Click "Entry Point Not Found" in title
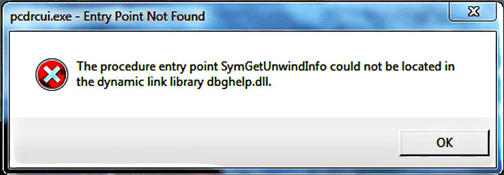 [x=144, y=17]
